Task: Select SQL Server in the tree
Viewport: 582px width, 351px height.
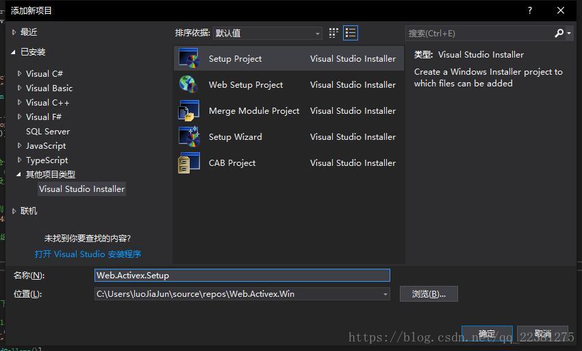Action: coord(47,131)
